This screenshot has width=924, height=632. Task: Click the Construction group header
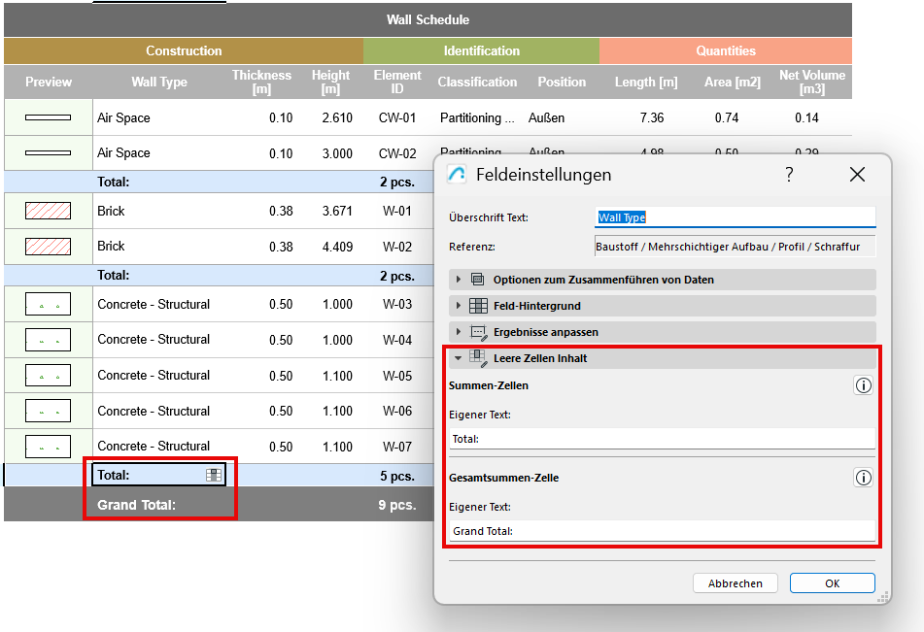[184, 50]
